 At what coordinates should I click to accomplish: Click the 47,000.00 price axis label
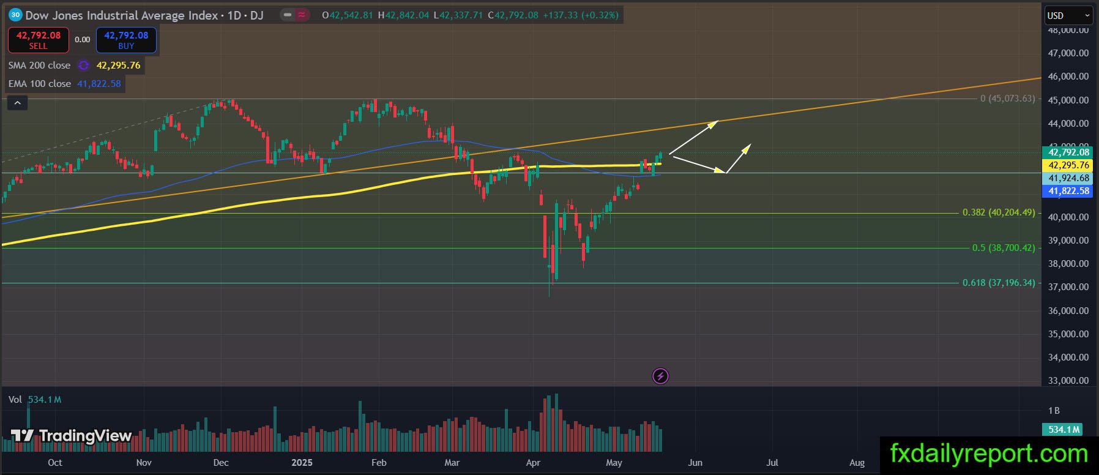click(x=1068, y=53)
